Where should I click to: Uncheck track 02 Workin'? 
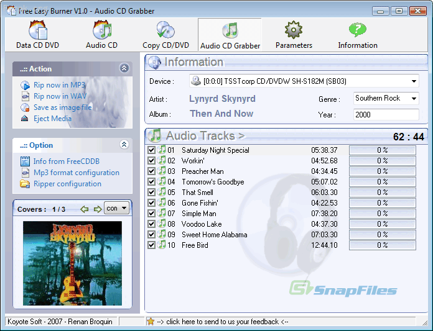(151, 161)
